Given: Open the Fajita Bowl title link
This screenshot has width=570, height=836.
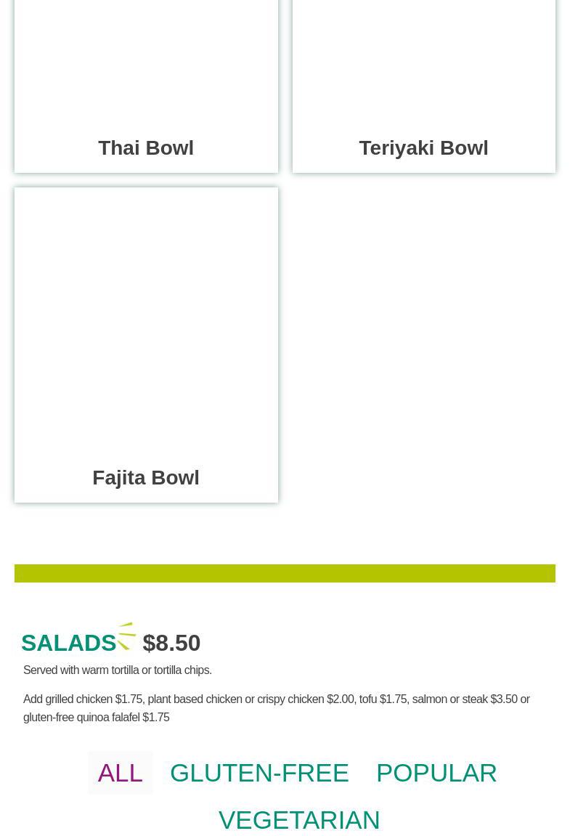Looking at the screenshot, I should pyautogui.click(x=146, y=478).
